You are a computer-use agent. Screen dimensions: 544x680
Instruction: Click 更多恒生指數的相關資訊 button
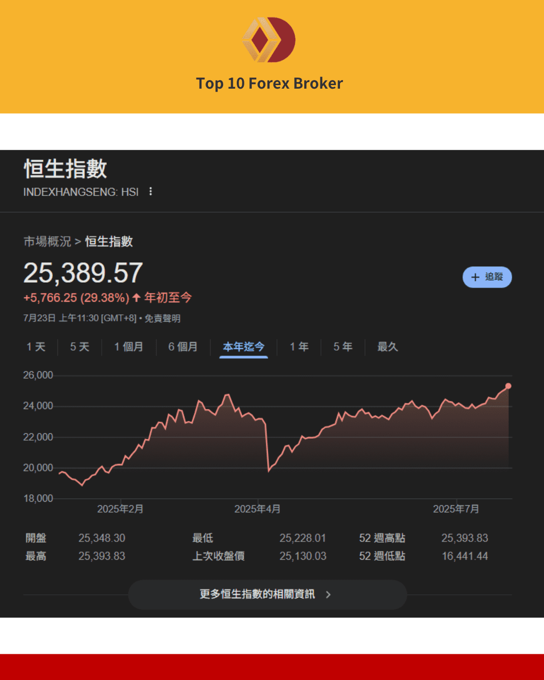(267, 594)
